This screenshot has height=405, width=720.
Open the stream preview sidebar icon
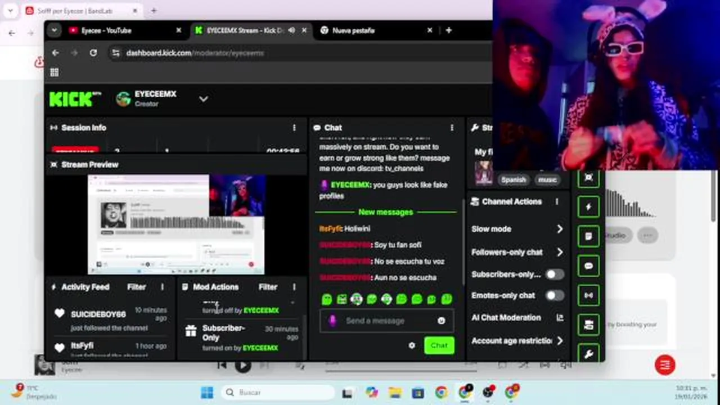tap(588, 178)
